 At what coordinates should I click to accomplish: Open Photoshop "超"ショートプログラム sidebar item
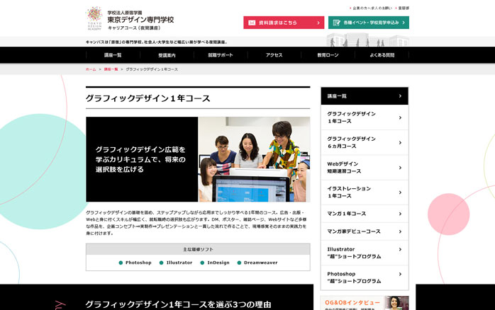pyautogui.click(x=365, y=277)
